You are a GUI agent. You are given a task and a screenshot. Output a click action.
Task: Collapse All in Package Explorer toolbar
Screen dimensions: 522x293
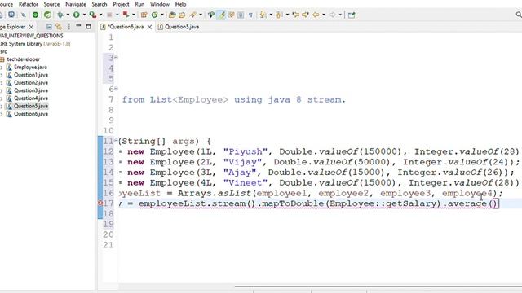(x=49, y=27)
